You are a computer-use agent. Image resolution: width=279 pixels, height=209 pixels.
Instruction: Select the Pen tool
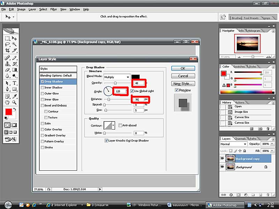[x=7, y=89]
